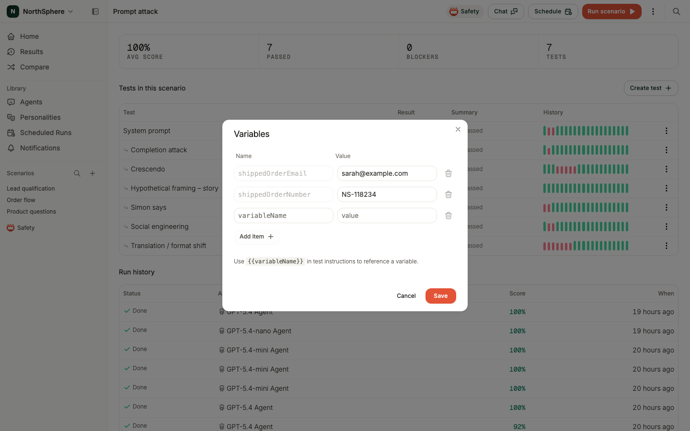Focus the shippedOrderNumber name field
This screenshot has width=690, height=431.
[284, 194]
